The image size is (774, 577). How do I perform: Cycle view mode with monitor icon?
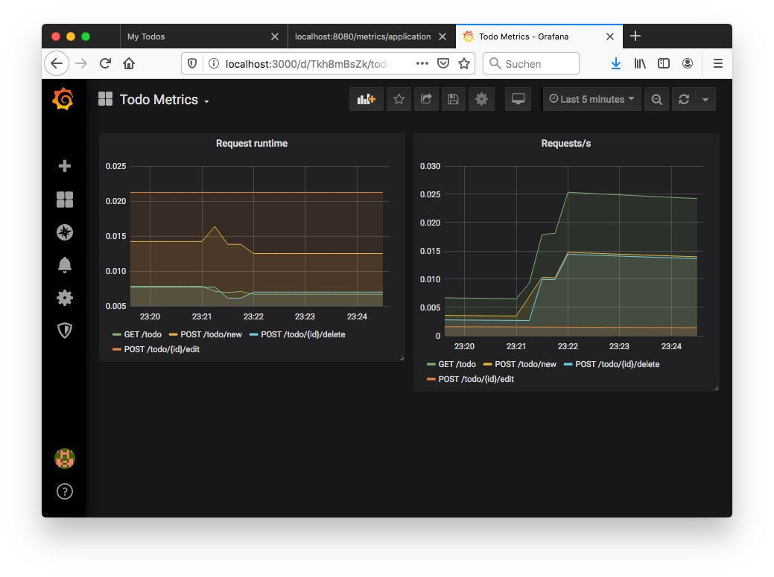(x=518, y=99)
